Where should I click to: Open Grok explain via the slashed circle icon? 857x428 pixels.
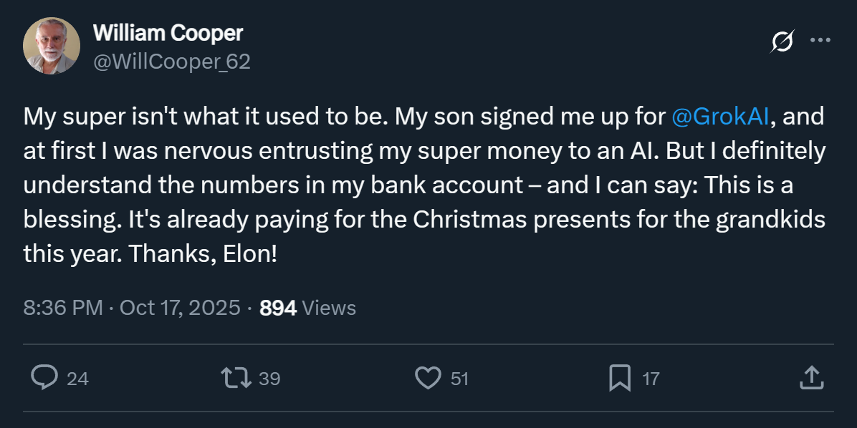tap(782, 42)
